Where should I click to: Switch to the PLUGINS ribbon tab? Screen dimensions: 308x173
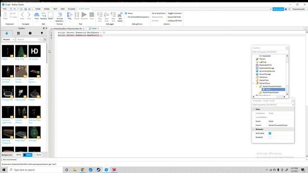click(x=72, y=9)
